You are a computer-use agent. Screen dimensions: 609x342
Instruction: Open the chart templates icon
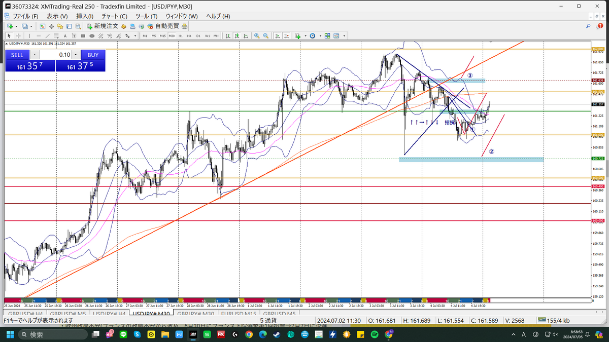click(x=336, y=36)
